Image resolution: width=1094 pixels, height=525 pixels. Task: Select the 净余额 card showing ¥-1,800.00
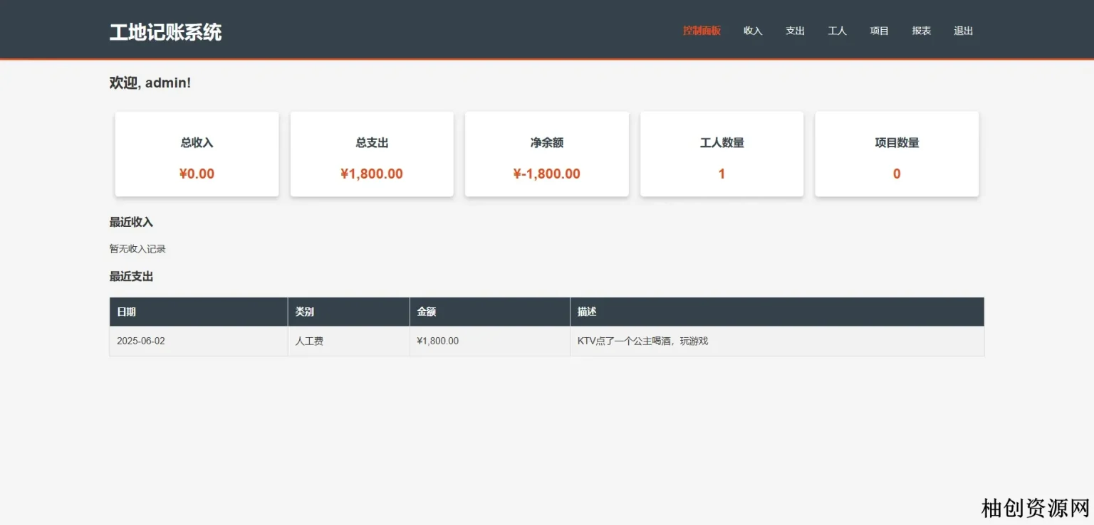[x=546, y=154]
